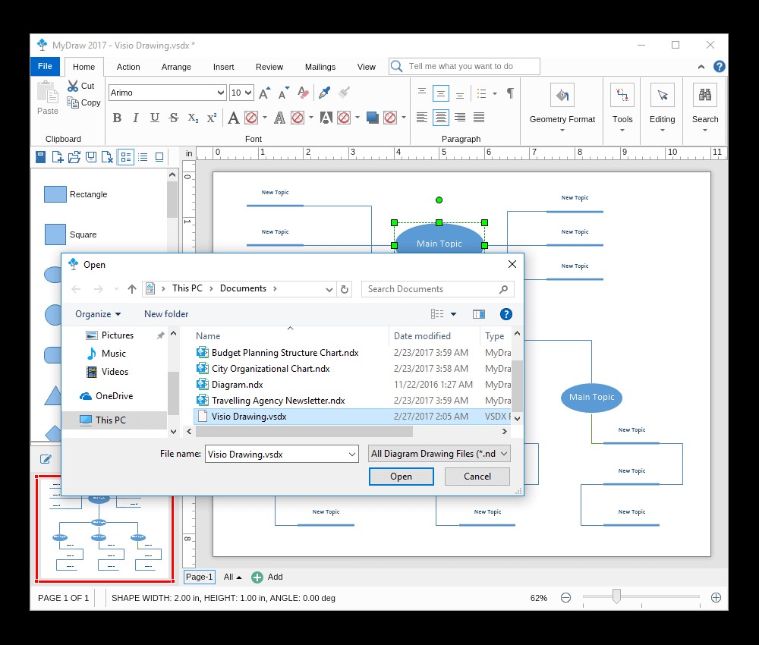The height and width of the screenshot is (645, 759).
Task: Switch to the Action ribbon tab
Action: coord(128,67)
